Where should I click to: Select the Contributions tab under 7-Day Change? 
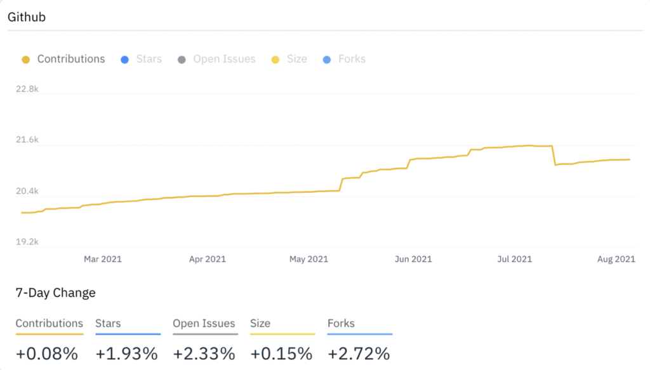pos(50,323)
